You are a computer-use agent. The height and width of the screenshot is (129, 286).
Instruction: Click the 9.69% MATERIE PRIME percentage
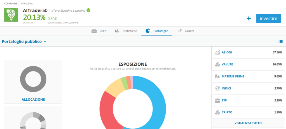click(x=278, y=76)
